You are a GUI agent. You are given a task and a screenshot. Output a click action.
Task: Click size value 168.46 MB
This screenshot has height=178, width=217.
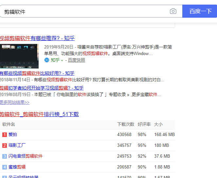tap(164, 134)
